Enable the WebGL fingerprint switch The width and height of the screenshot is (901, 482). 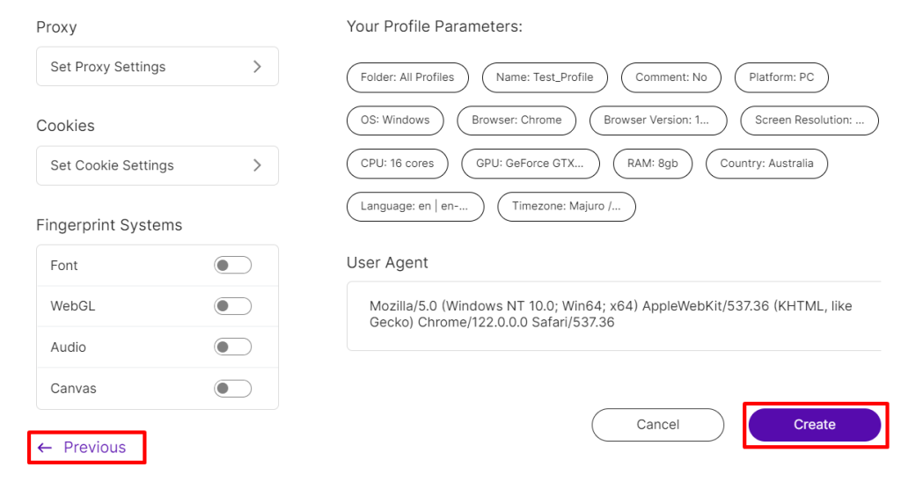coord(232,306)
